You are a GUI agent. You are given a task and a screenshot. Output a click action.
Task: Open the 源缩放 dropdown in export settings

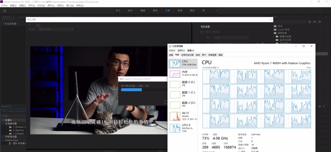point(56,29)
